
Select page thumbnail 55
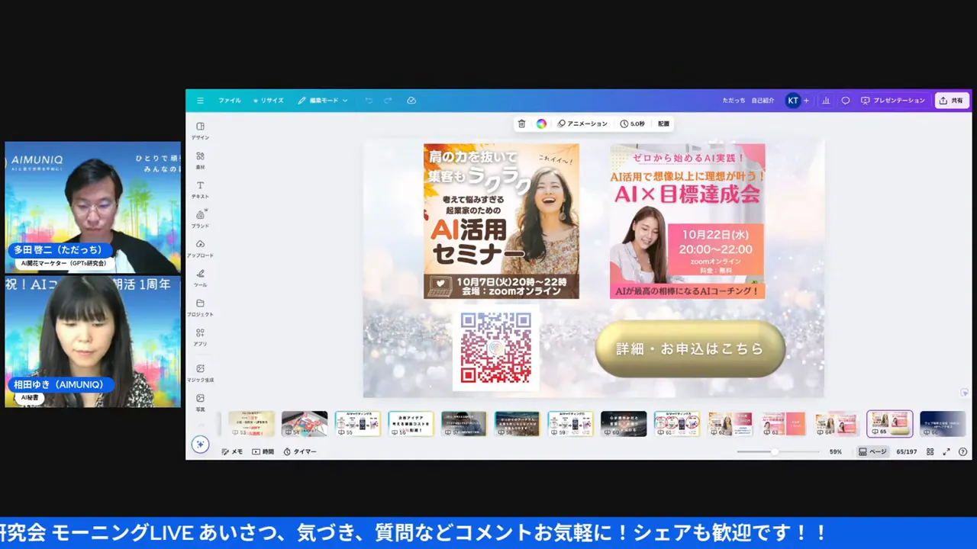tap(357, 424)
